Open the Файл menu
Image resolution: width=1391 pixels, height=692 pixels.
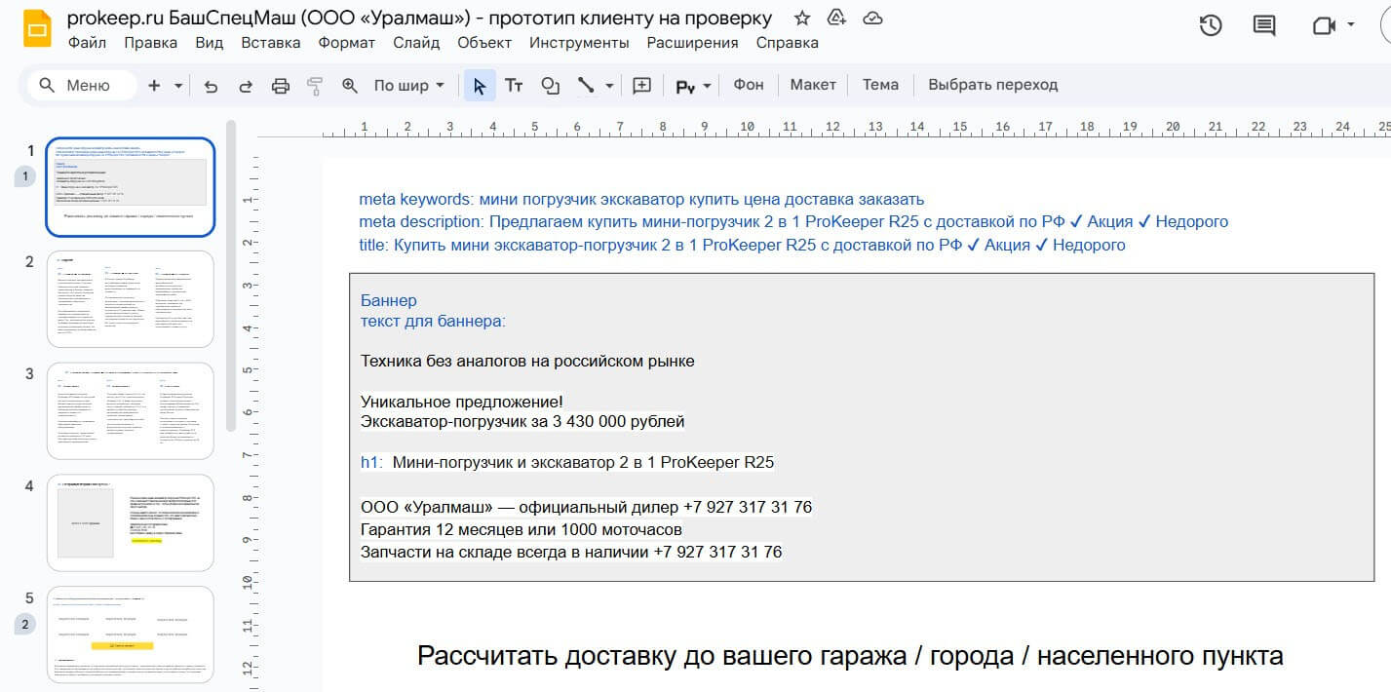point(88,43)
